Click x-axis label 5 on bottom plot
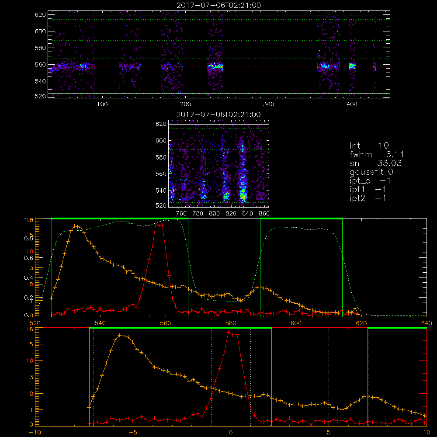Image resolution: width=437 pixels, height=437 pixels. [329, 433]
